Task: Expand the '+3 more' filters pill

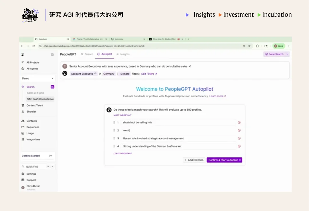Action: coord(124,73)
